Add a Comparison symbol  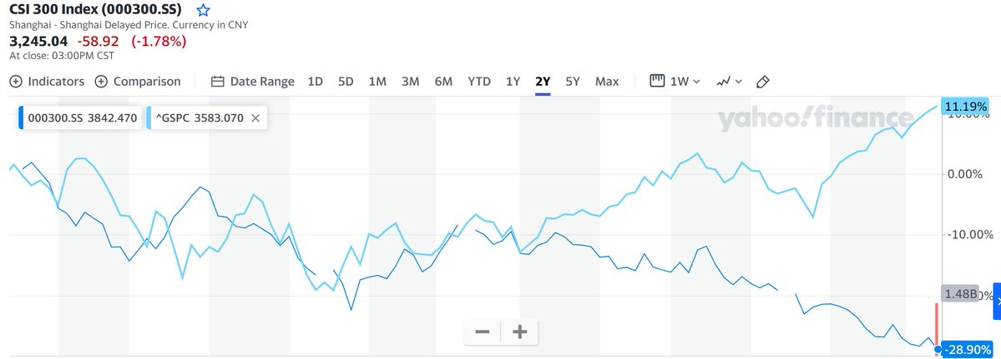[x=138, y=82]
